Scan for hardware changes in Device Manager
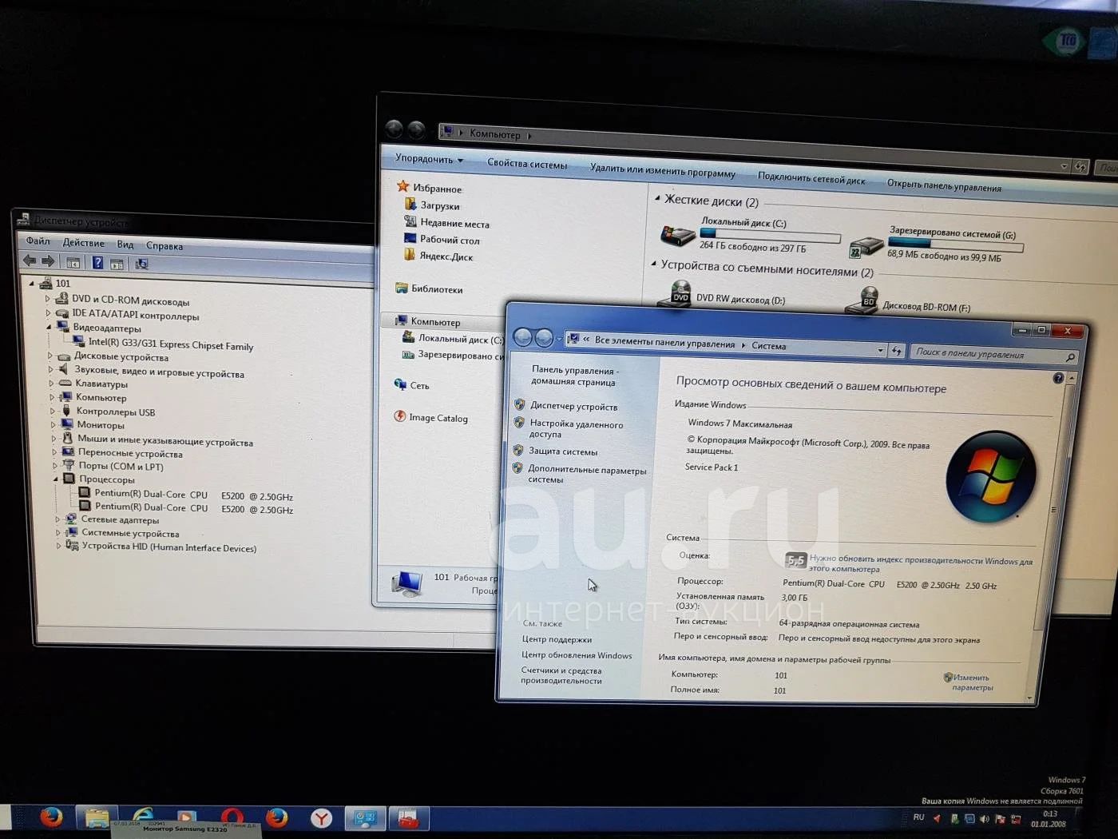Image resolution: width=1118 pixels, height=839 pixels. coord(141,264)
